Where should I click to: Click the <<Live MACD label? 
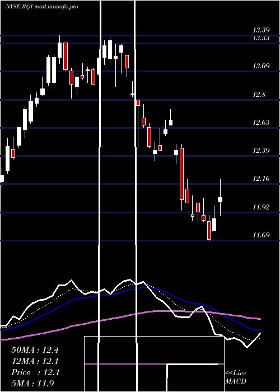[236, 377]
